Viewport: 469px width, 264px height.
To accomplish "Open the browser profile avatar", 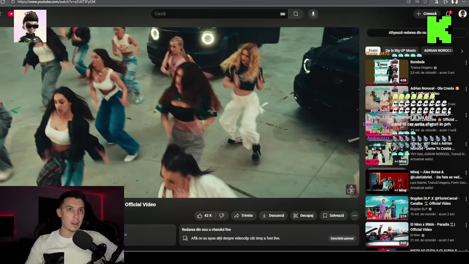I will [x=455, y=2].
